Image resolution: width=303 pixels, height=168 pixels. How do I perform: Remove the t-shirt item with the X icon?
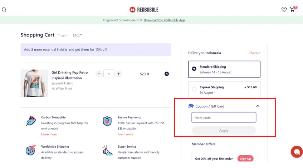(167, 74)
